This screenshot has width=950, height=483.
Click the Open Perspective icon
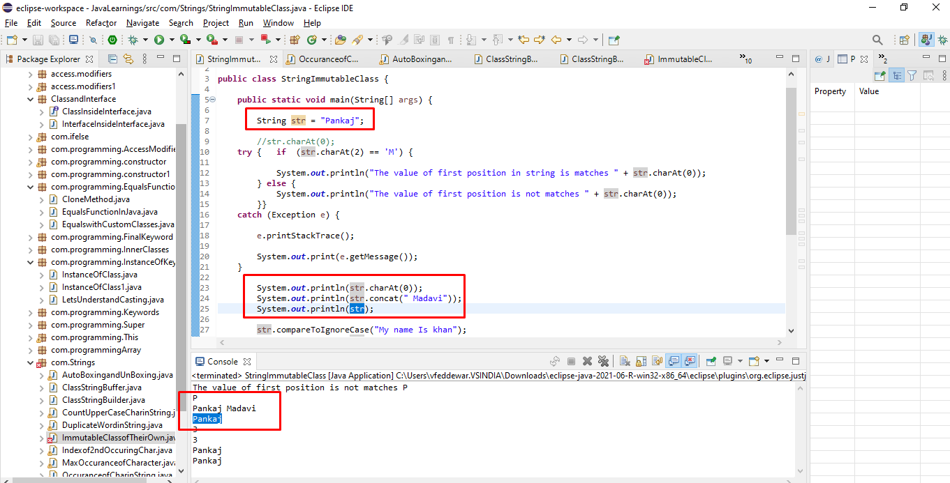tap(904, 40)
